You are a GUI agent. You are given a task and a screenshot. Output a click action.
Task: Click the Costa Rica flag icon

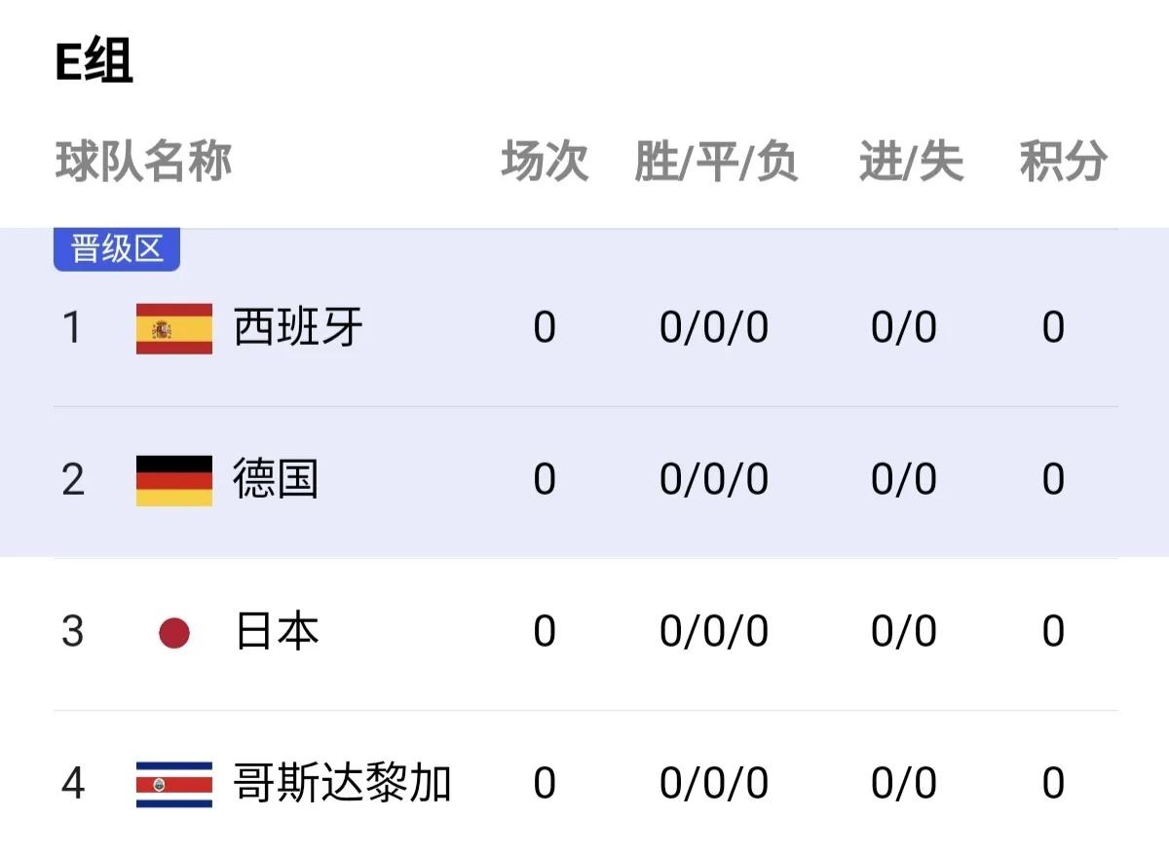(x=173, y=782)
